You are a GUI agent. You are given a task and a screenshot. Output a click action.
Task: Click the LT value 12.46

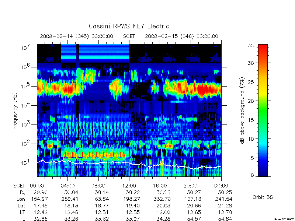pyautogui.click(x=71, y=212)
